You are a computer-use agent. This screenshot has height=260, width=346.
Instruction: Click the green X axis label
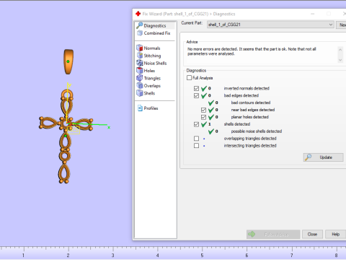109,127
